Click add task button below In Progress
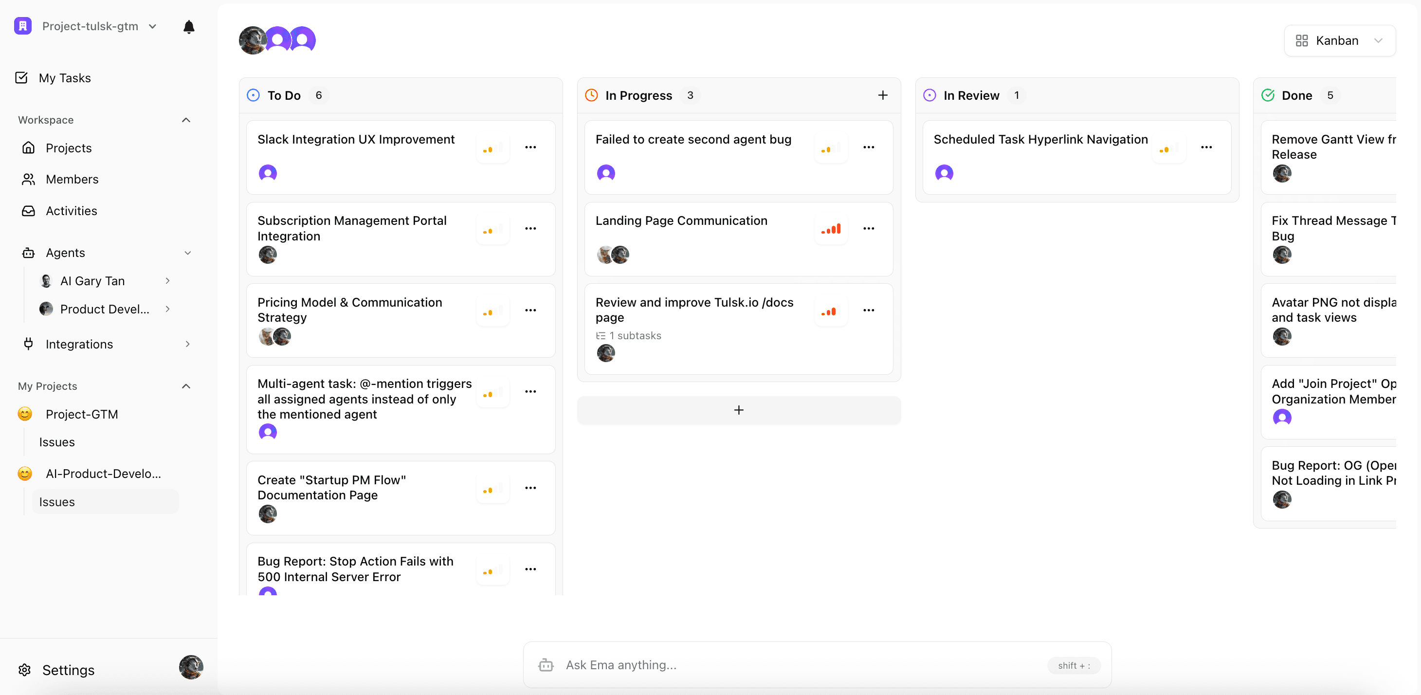This screenshot has height=695, width=1421. pos(738,410)
